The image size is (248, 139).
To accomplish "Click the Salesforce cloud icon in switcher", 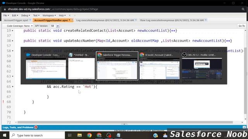I will tap(28, 55).
